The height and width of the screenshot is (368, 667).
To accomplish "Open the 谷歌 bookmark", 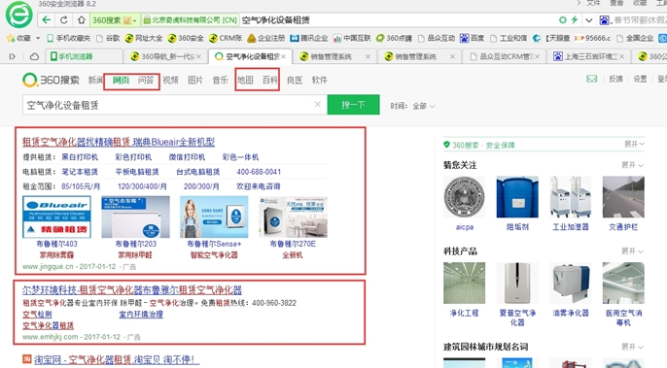I will 108,38.
